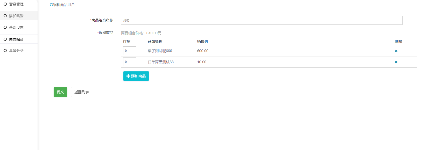Click the circle icon beside 套餐管理
The width and height of the screenshot is (422, 150).
(x=5, y=4)
